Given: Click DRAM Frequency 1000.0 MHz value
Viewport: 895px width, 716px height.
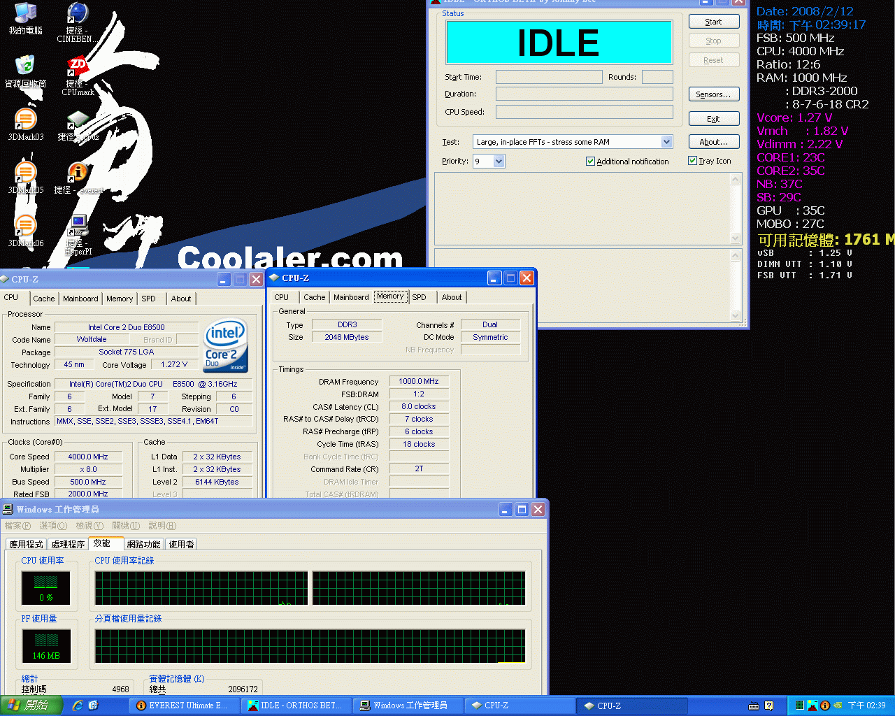Looking at the screenshot, I should 418,381.
